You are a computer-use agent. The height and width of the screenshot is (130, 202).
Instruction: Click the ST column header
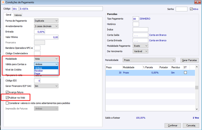[186, 67]
